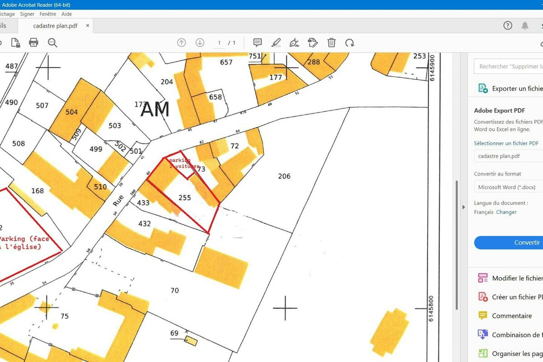543x362 pixels.
Task: Select the sign pen tool
Action: click(x=295, y=43)
